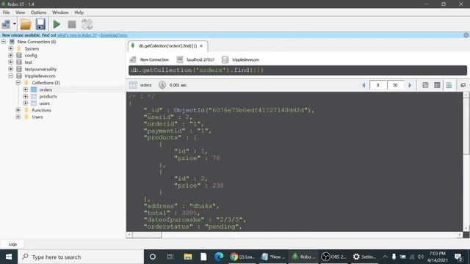The image size is (470, 264).
Task: Select the users collection in tree
Action: (44, 103)
